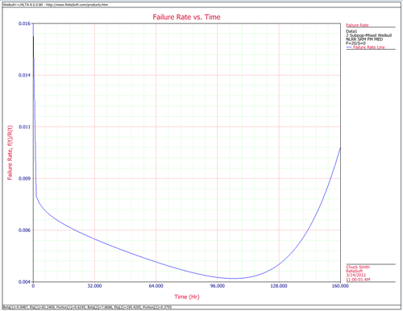Click the 'Failure Rate Line' legend label
The image size is (403, 311).
coord(369,48)
